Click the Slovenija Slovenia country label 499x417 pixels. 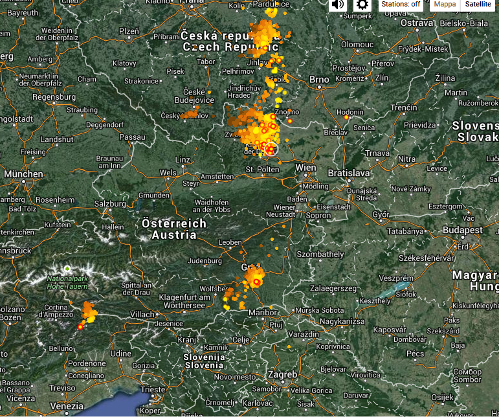pos(204,361)
